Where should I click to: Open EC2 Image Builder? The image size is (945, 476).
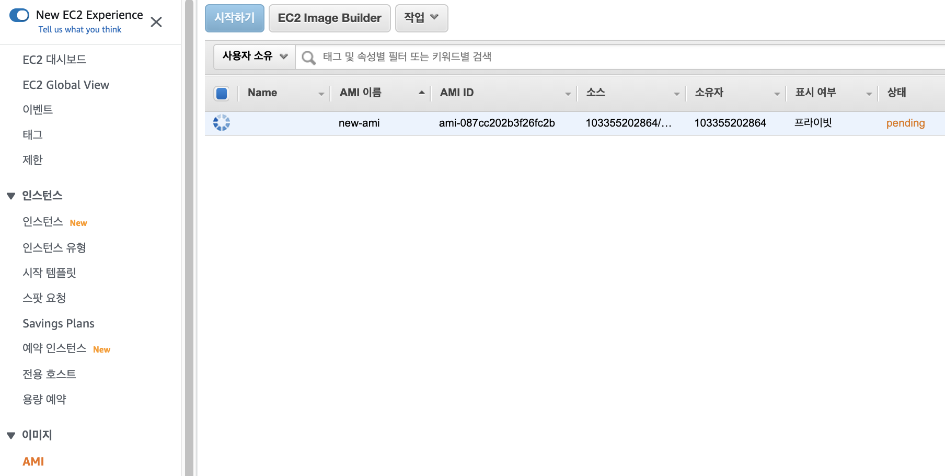[330, 18]
